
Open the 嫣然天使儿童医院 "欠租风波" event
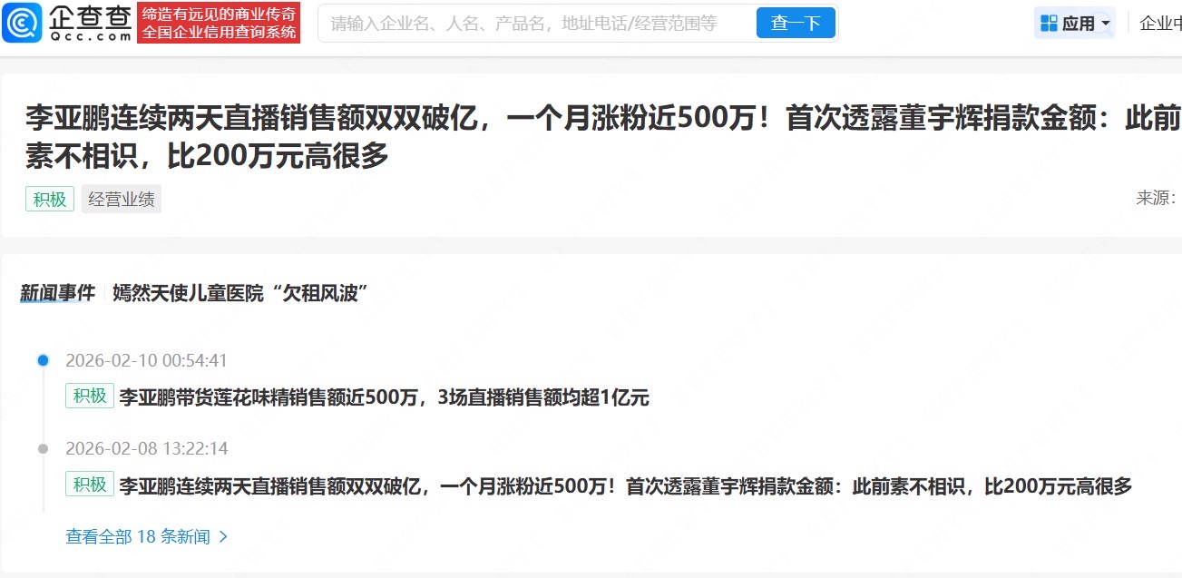[x=239, y=293]
